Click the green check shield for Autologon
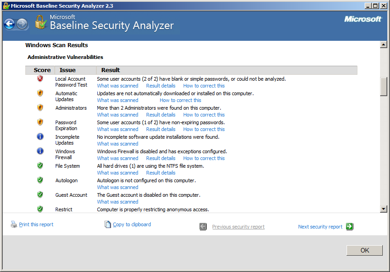This screenshot has height=272, width=390. coord(40,180)
